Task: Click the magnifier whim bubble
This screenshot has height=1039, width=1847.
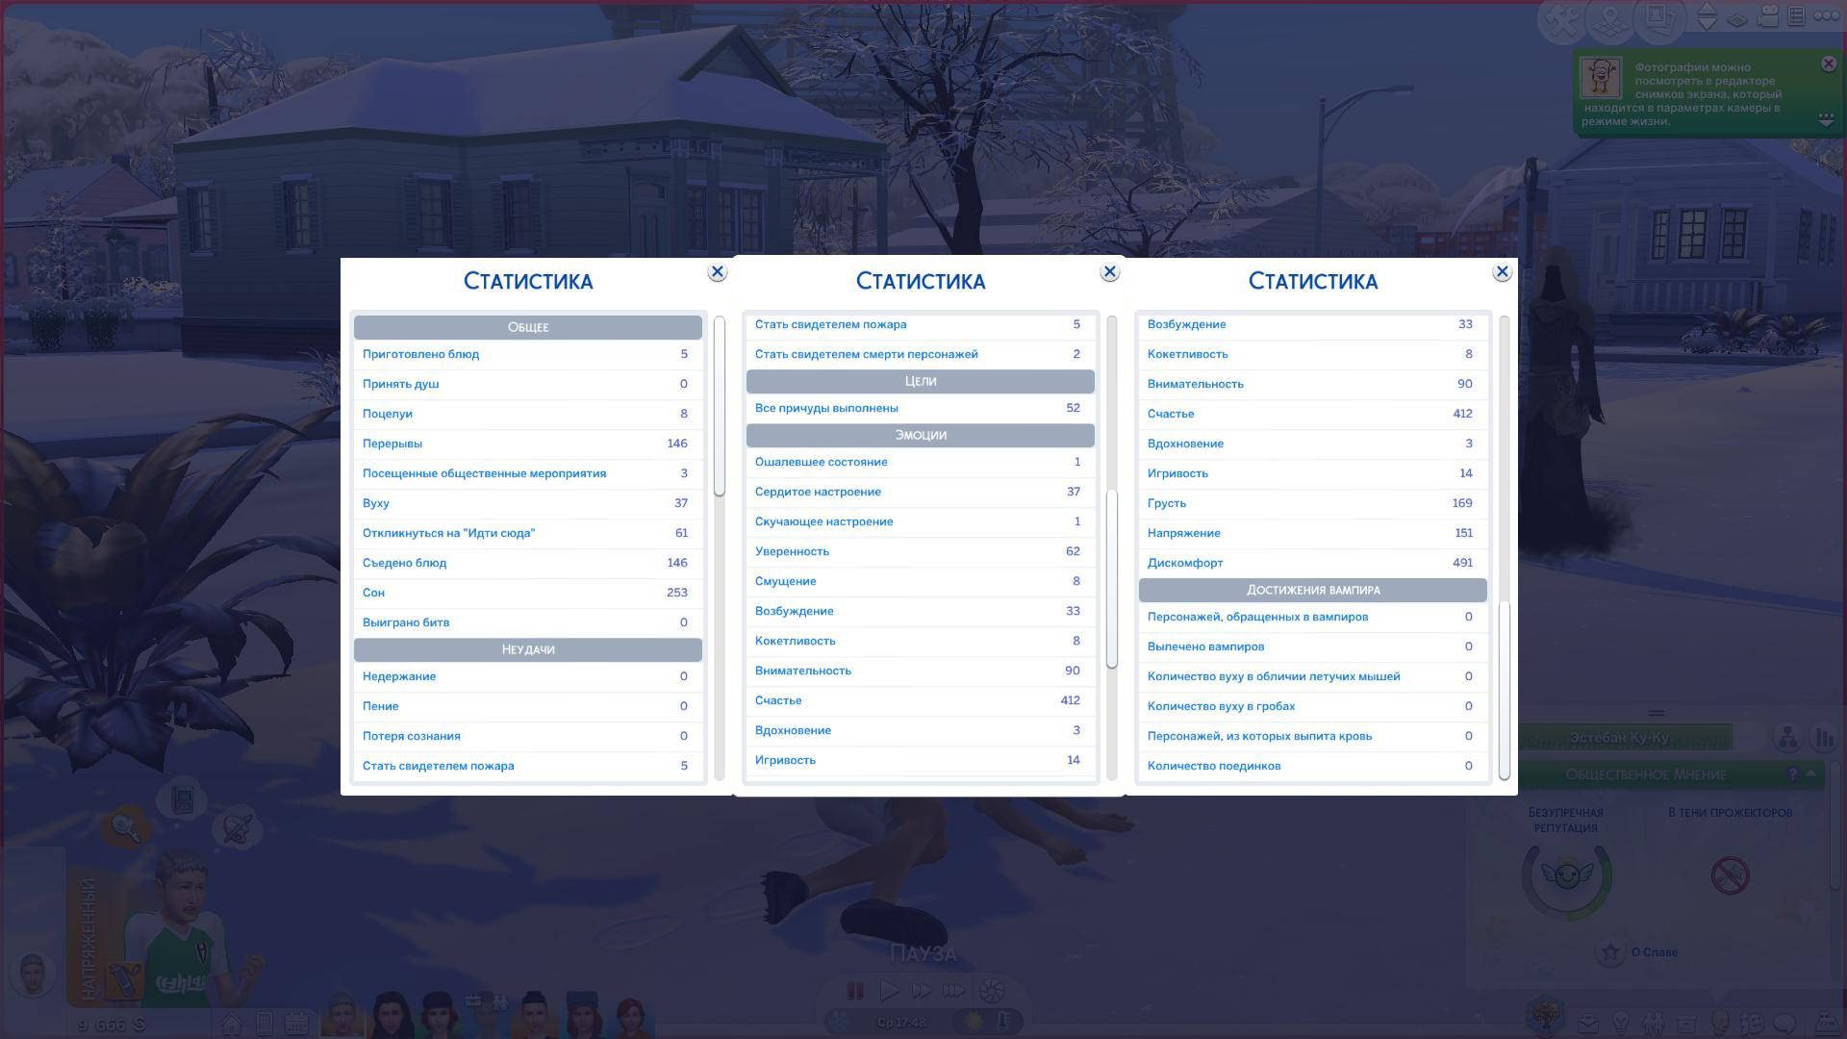Action: coord(126,825)
